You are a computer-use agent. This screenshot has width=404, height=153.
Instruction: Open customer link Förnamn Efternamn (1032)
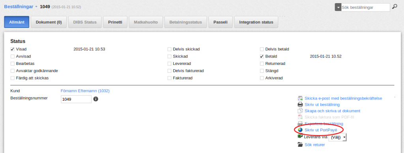[x=85, y=91]
